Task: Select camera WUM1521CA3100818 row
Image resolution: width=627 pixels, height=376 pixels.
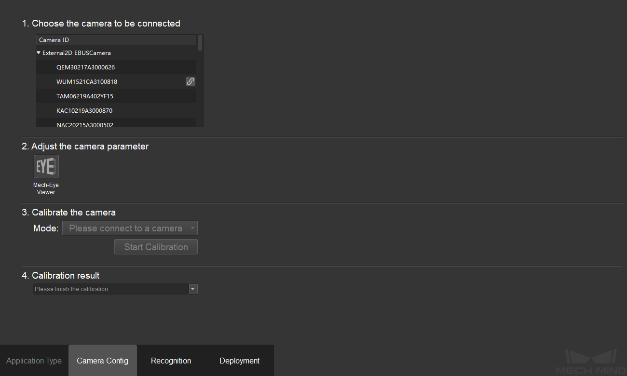Action: coord(116,81)
